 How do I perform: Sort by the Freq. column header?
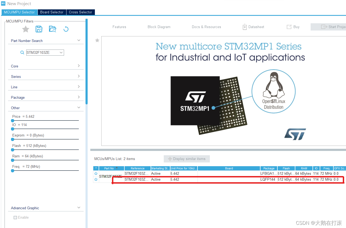(327, 168)
